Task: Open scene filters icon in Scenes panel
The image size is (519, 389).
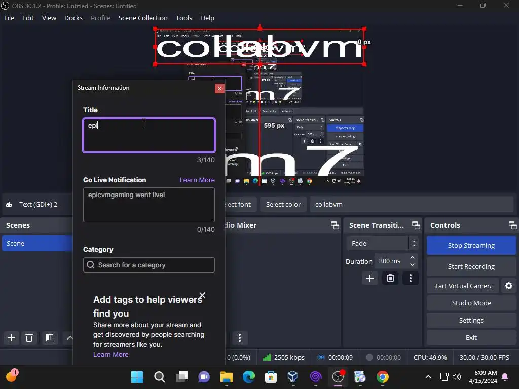Action: 50,338
